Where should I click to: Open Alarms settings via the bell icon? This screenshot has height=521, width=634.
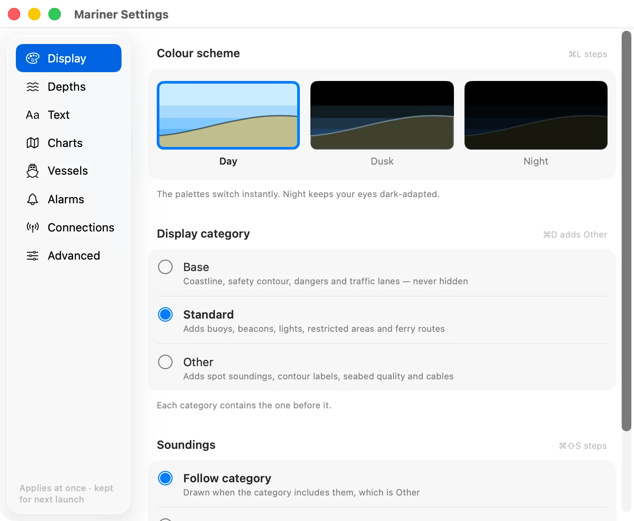click(33, 199)
